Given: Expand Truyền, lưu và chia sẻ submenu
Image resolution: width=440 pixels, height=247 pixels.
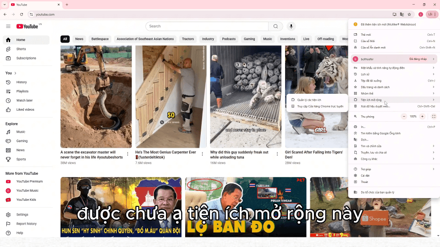Looking at the screenshot, I should click(x=394, y=153).
